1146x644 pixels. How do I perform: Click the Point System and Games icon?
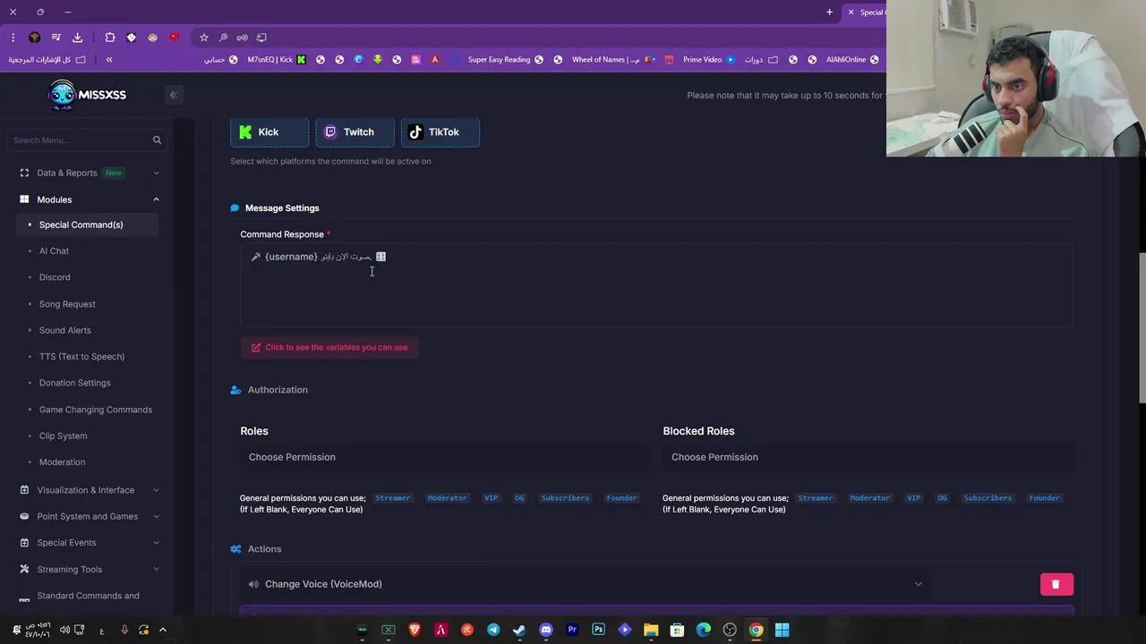coord(24,516)
